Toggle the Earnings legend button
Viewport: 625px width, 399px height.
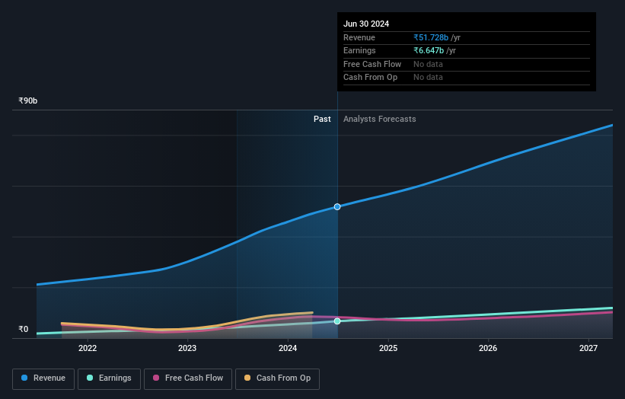109,378
